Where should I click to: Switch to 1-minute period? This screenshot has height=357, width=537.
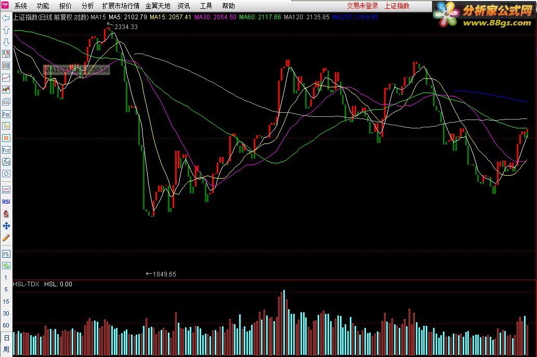point(6,277)
